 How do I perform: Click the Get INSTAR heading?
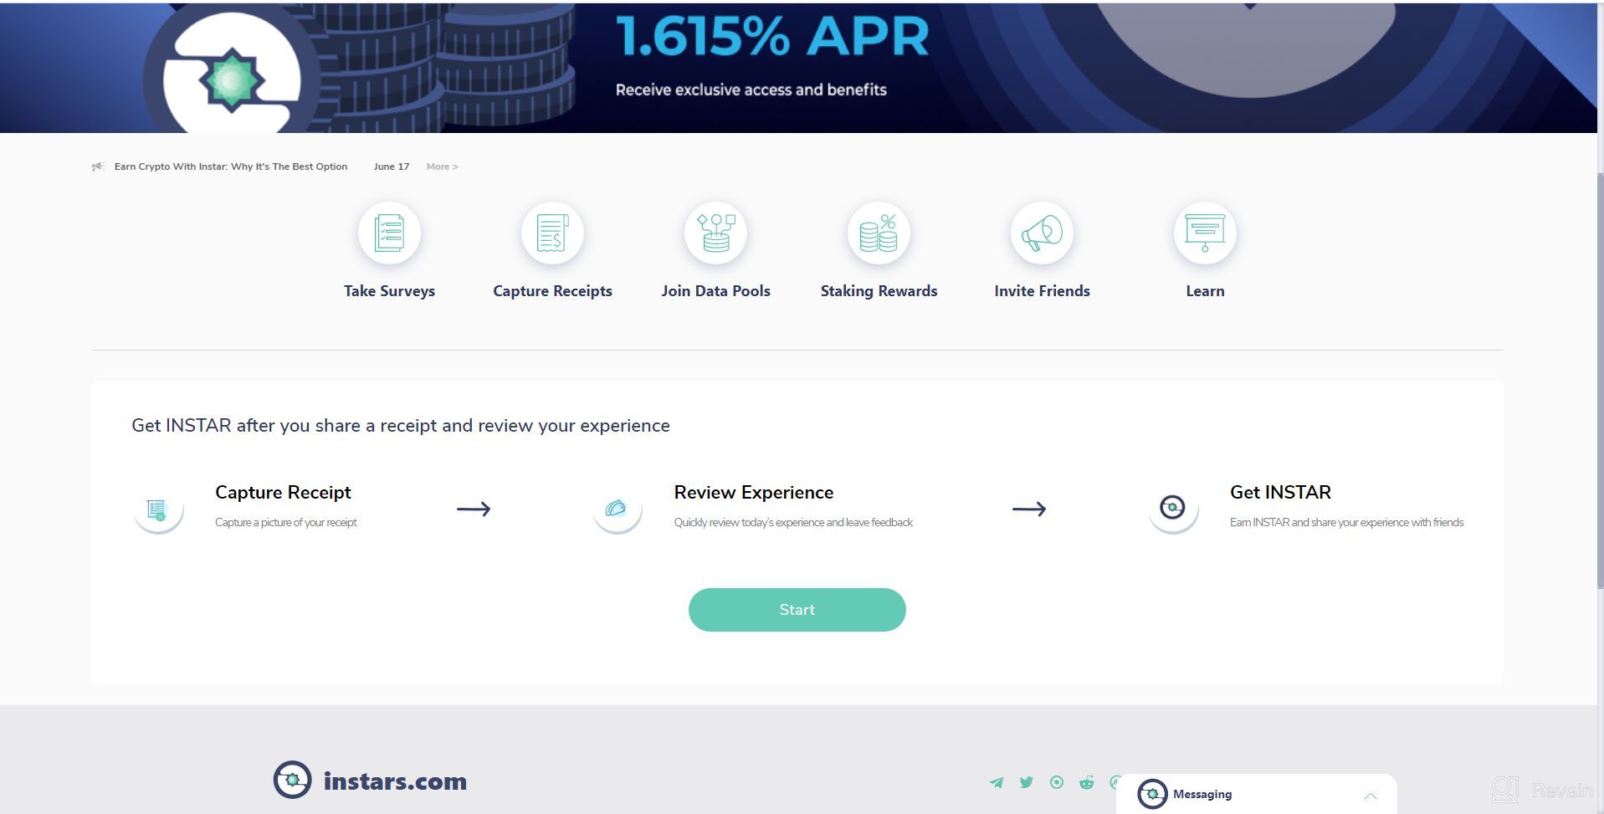1280,492
